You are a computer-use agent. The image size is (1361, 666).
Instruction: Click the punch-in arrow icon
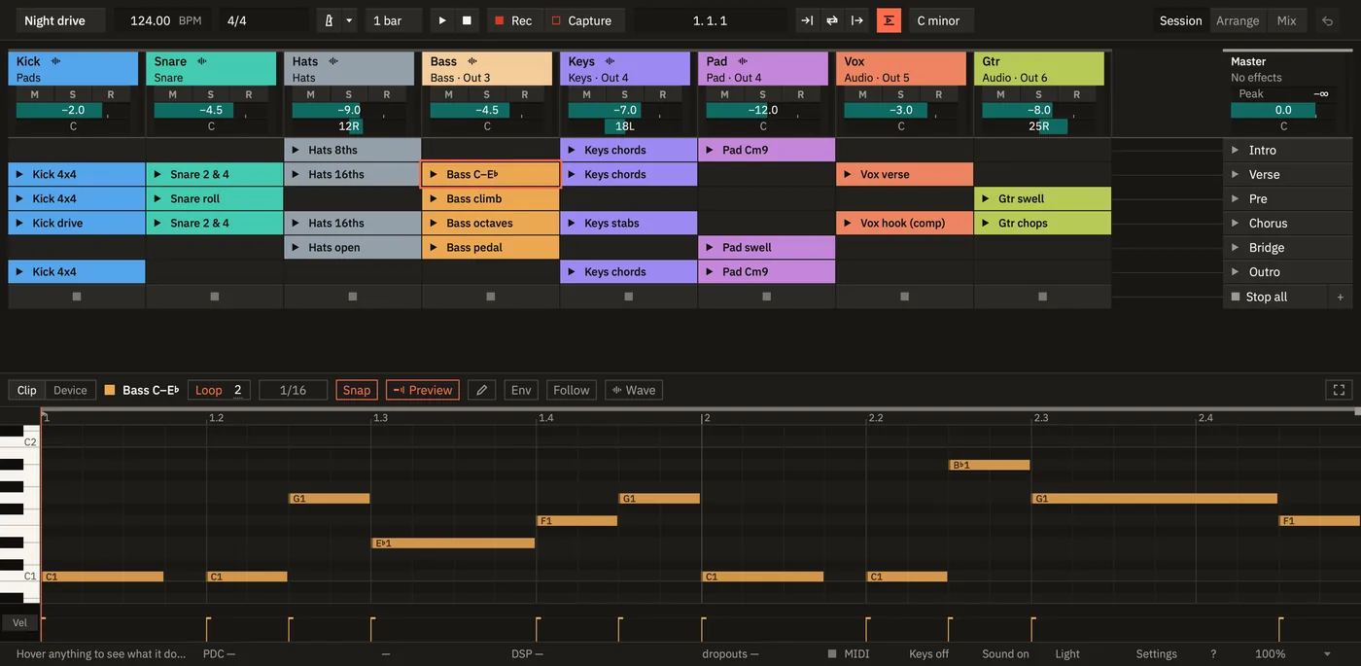click(x=807, y=20)
